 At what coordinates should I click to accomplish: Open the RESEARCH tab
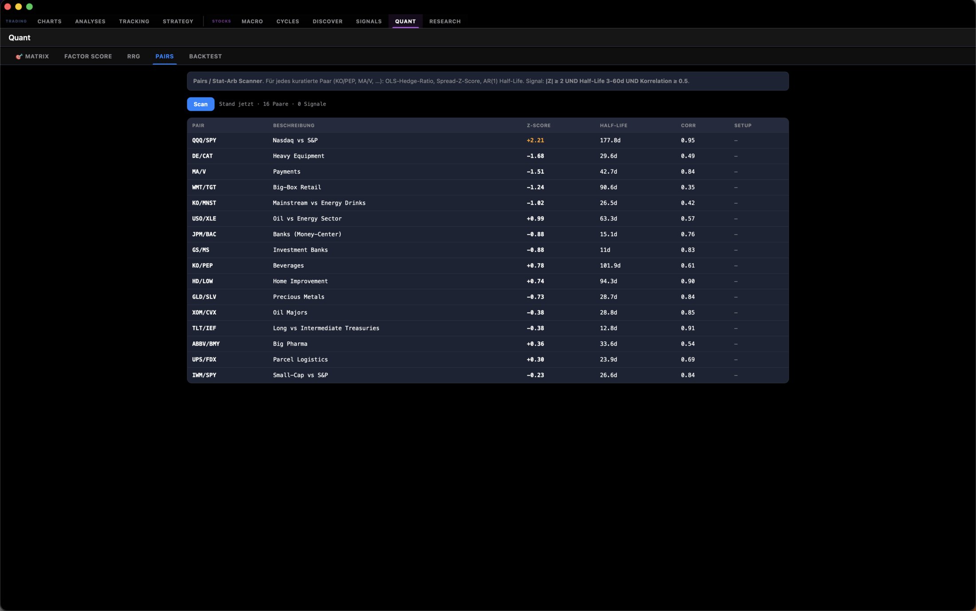445,21
